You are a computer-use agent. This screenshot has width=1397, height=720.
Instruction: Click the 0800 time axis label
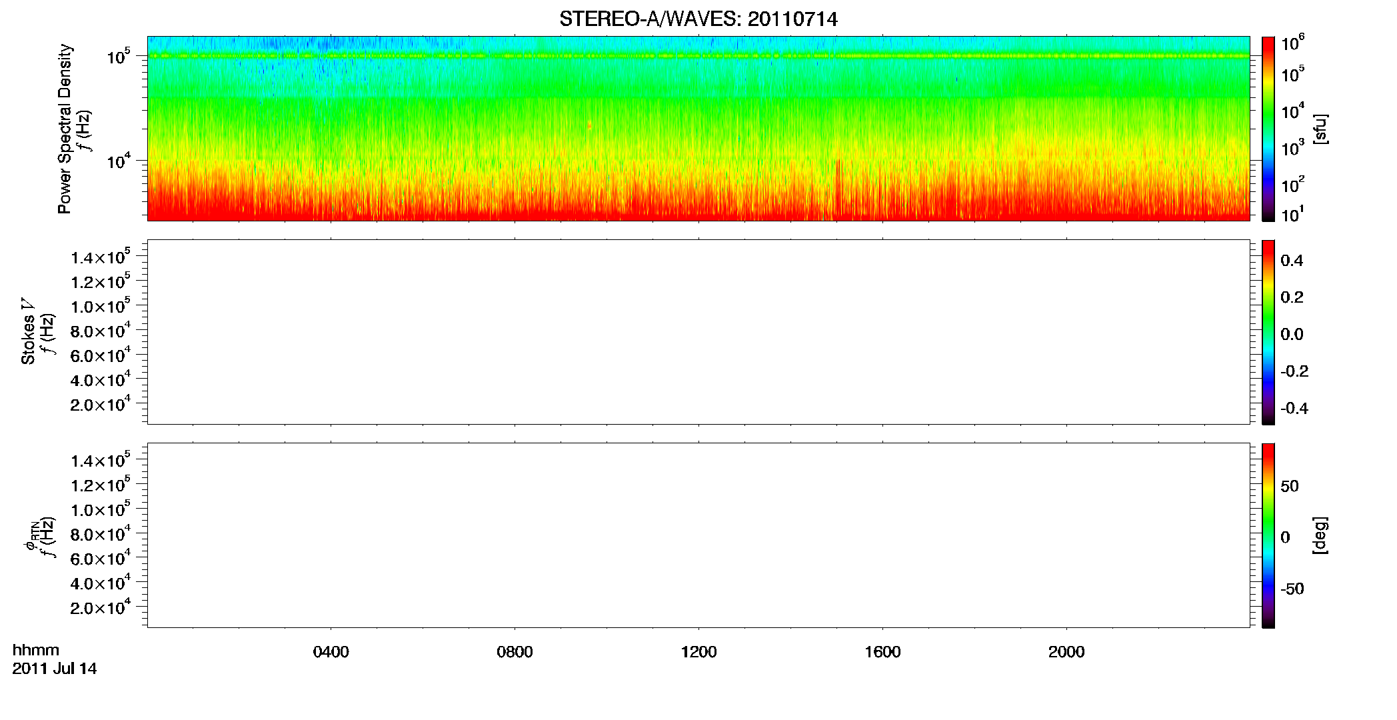pos(515,652)
